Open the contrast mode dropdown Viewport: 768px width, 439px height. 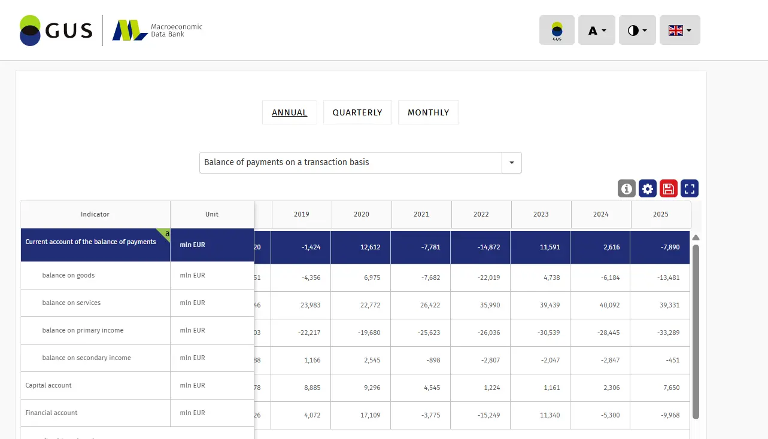[638, 30]
